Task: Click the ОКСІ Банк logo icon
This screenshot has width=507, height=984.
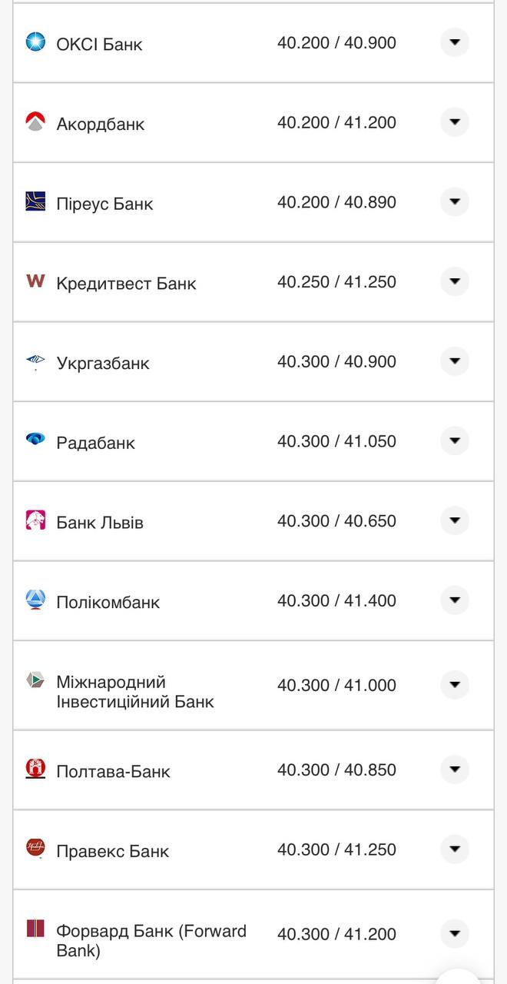Action: coord(34,44)
